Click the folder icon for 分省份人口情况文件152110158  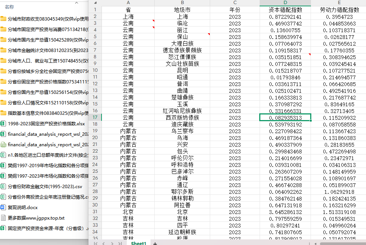pyautogui.click(x=3, y=103)
